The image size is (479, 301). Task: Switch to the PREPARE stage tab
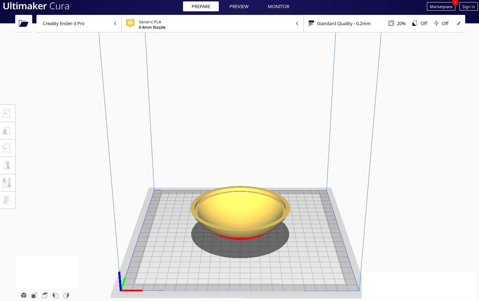click(201, 6)
